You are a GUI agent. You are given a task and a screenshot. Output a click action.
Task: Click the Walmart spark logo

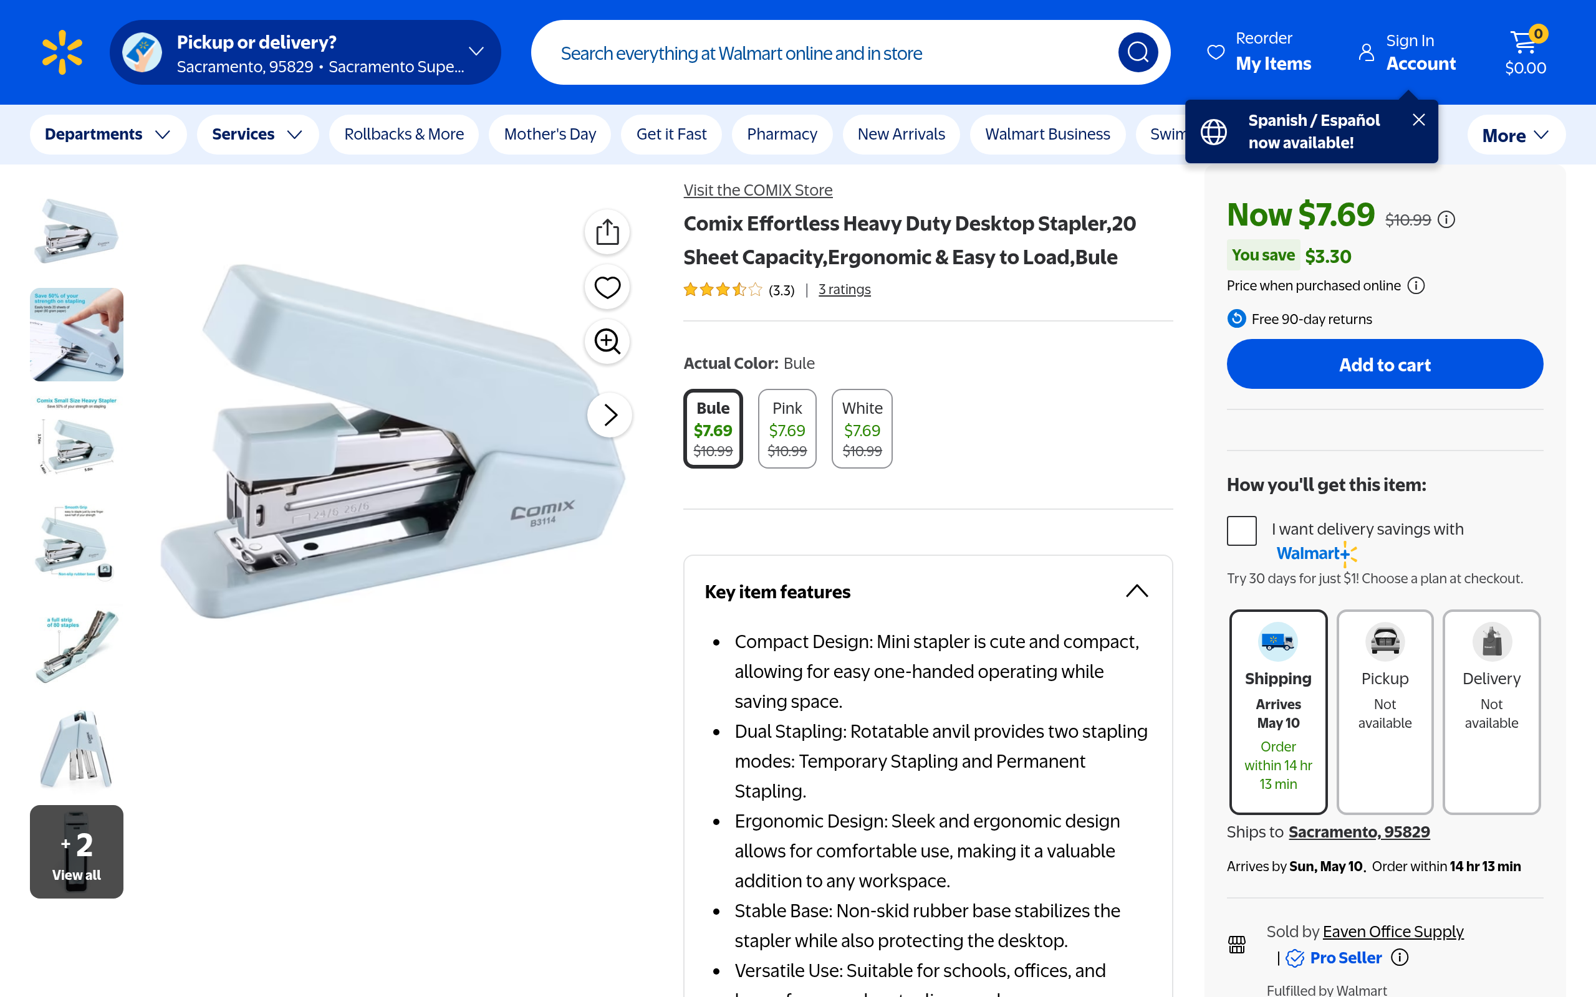point(62,52)
